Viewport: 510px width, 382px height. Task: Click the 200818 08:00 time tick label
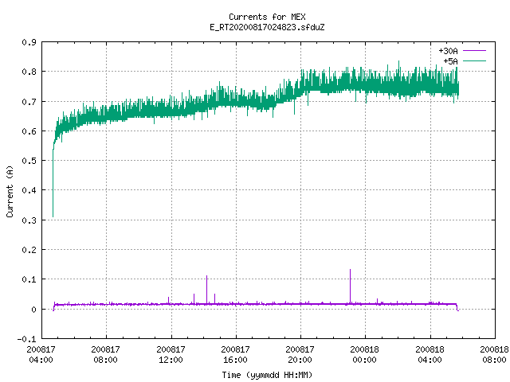click(x=494, y=354)
